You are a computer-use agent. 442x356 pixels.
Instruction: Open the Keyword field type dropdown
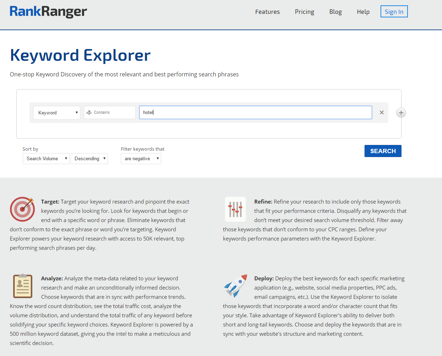(x=57, y=113)
